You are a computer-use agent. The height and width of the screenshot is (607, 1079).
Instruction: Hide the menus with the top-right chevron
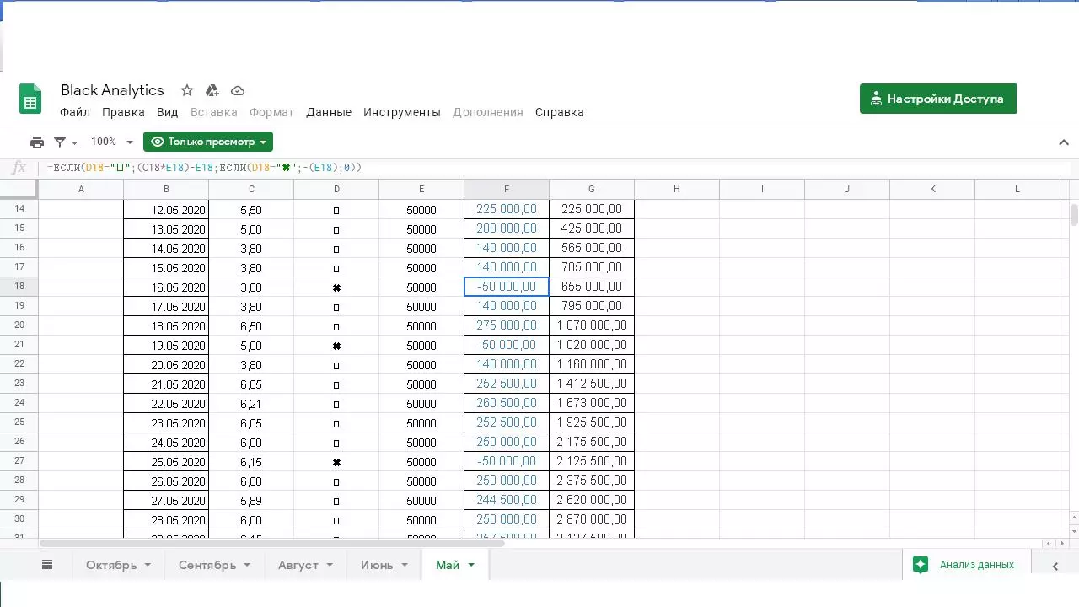1064,142
